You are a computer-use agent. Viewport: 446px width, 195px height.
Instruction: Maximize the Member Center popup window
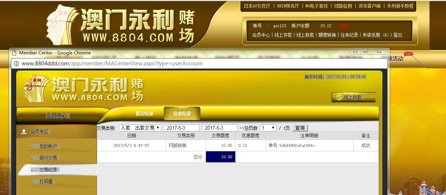click(365, 51)
